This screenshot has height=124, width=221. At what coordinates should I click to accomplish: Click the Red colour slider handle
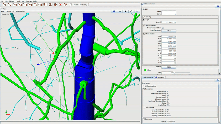(x=174, y=72)
